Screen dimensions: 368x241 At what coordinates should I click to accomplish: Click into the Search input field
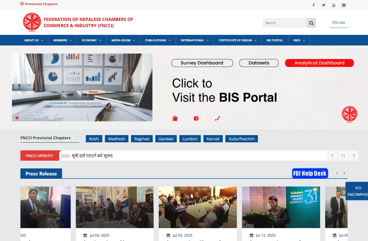pyautogui.click(x=285, y=23)
